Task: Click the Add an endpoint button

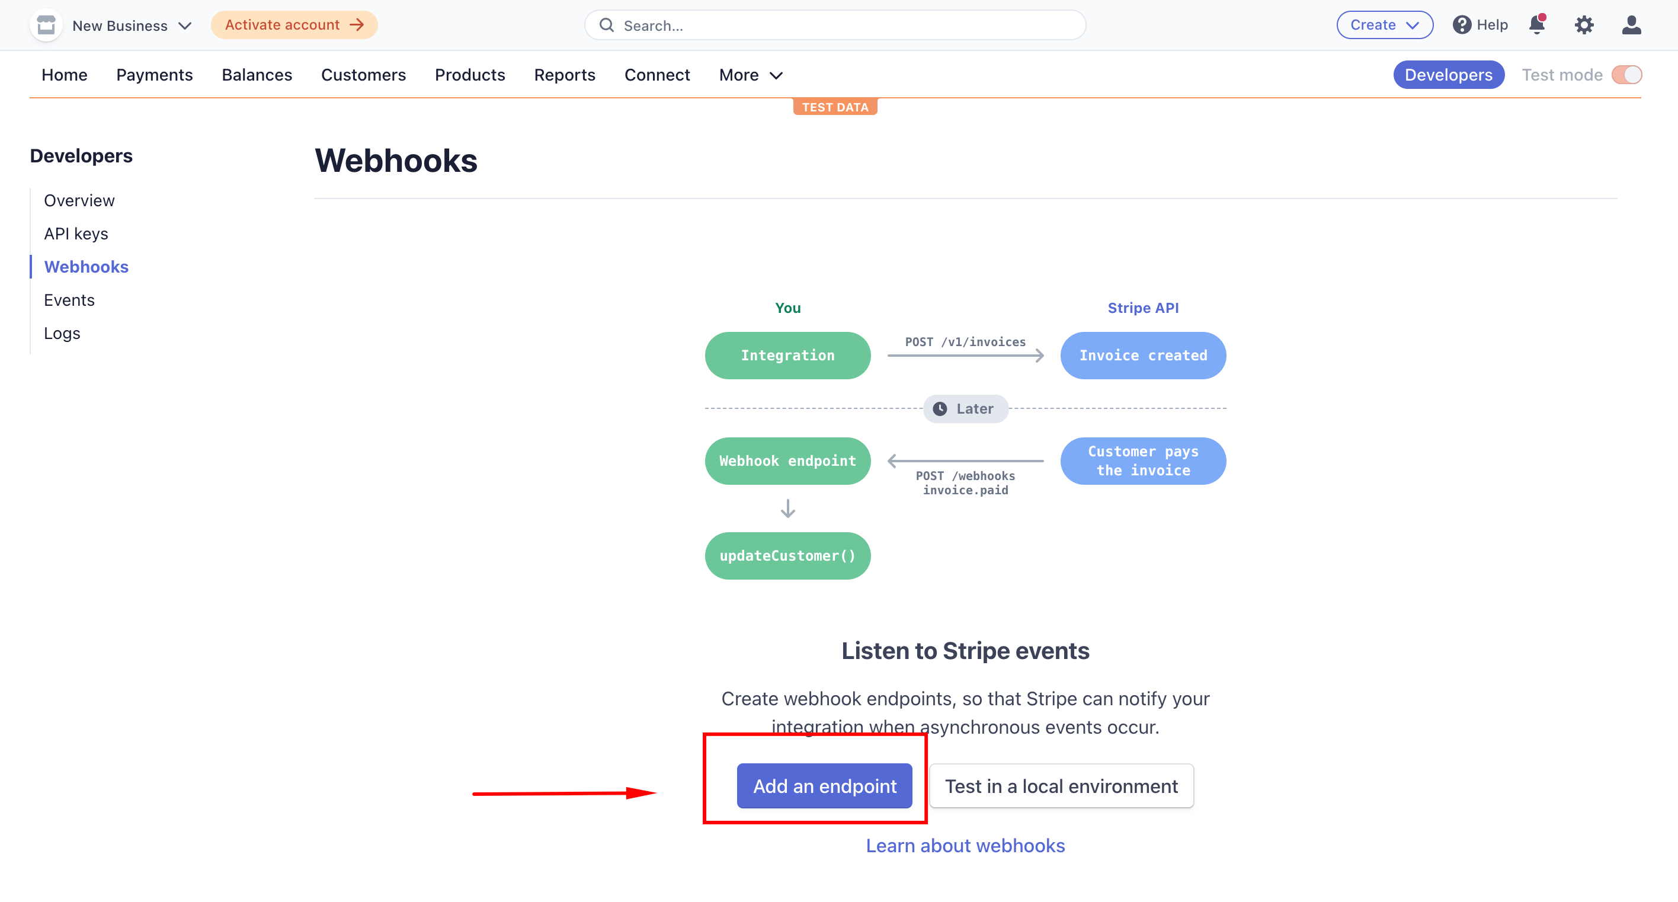Action: click(824, 786)
